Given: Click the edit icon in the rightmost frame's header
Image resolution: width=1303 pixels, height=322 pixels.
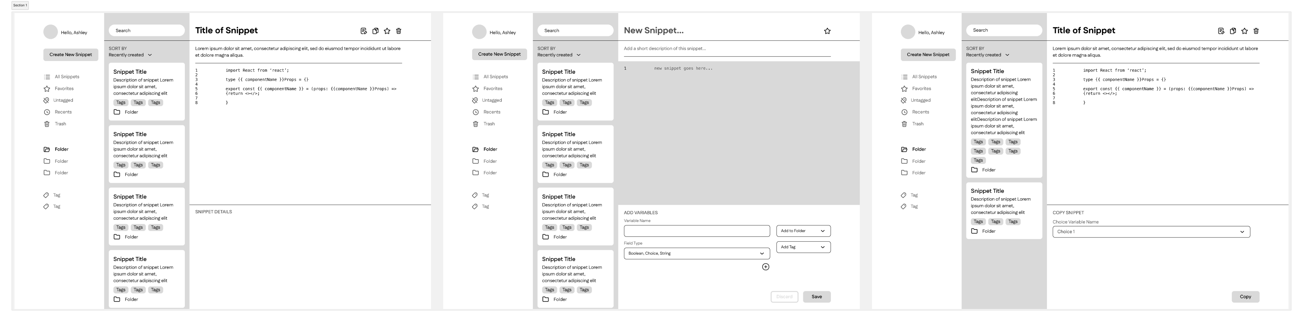Looking at the screenshot, I should click(x=1221, y=31).
